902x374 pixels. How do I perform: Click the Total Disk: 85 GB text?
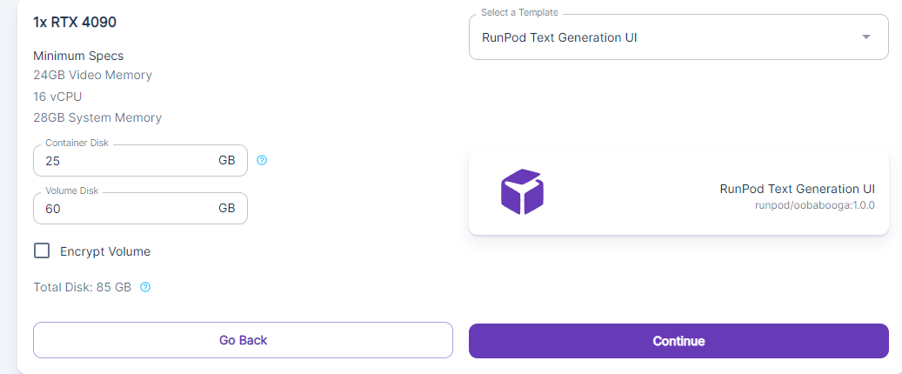coord(83,287)
